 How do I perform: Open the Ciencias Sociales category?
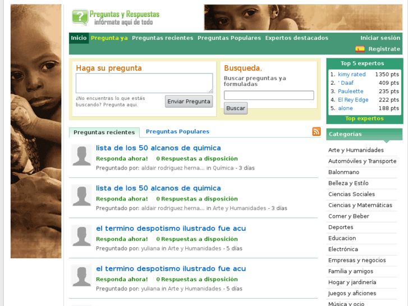tap(351, 194)
